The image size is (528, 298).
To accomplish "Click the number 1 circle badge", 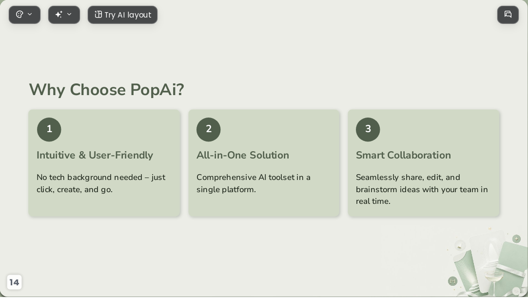I will [49, 129].
